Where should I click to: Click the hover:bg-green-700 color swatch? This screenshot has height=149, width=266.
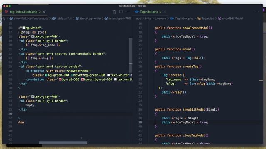[72, 75]
